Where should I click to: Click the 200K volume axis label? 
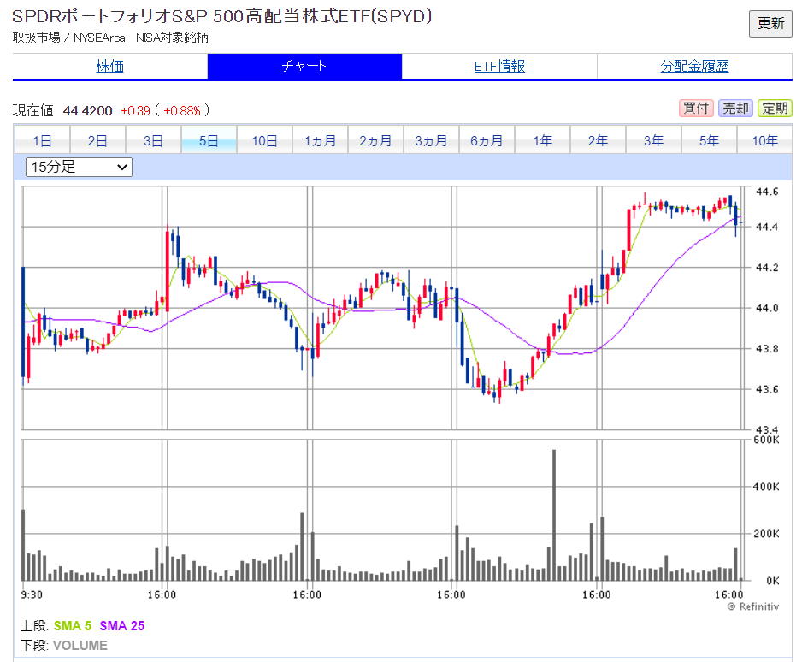[766, 534]
